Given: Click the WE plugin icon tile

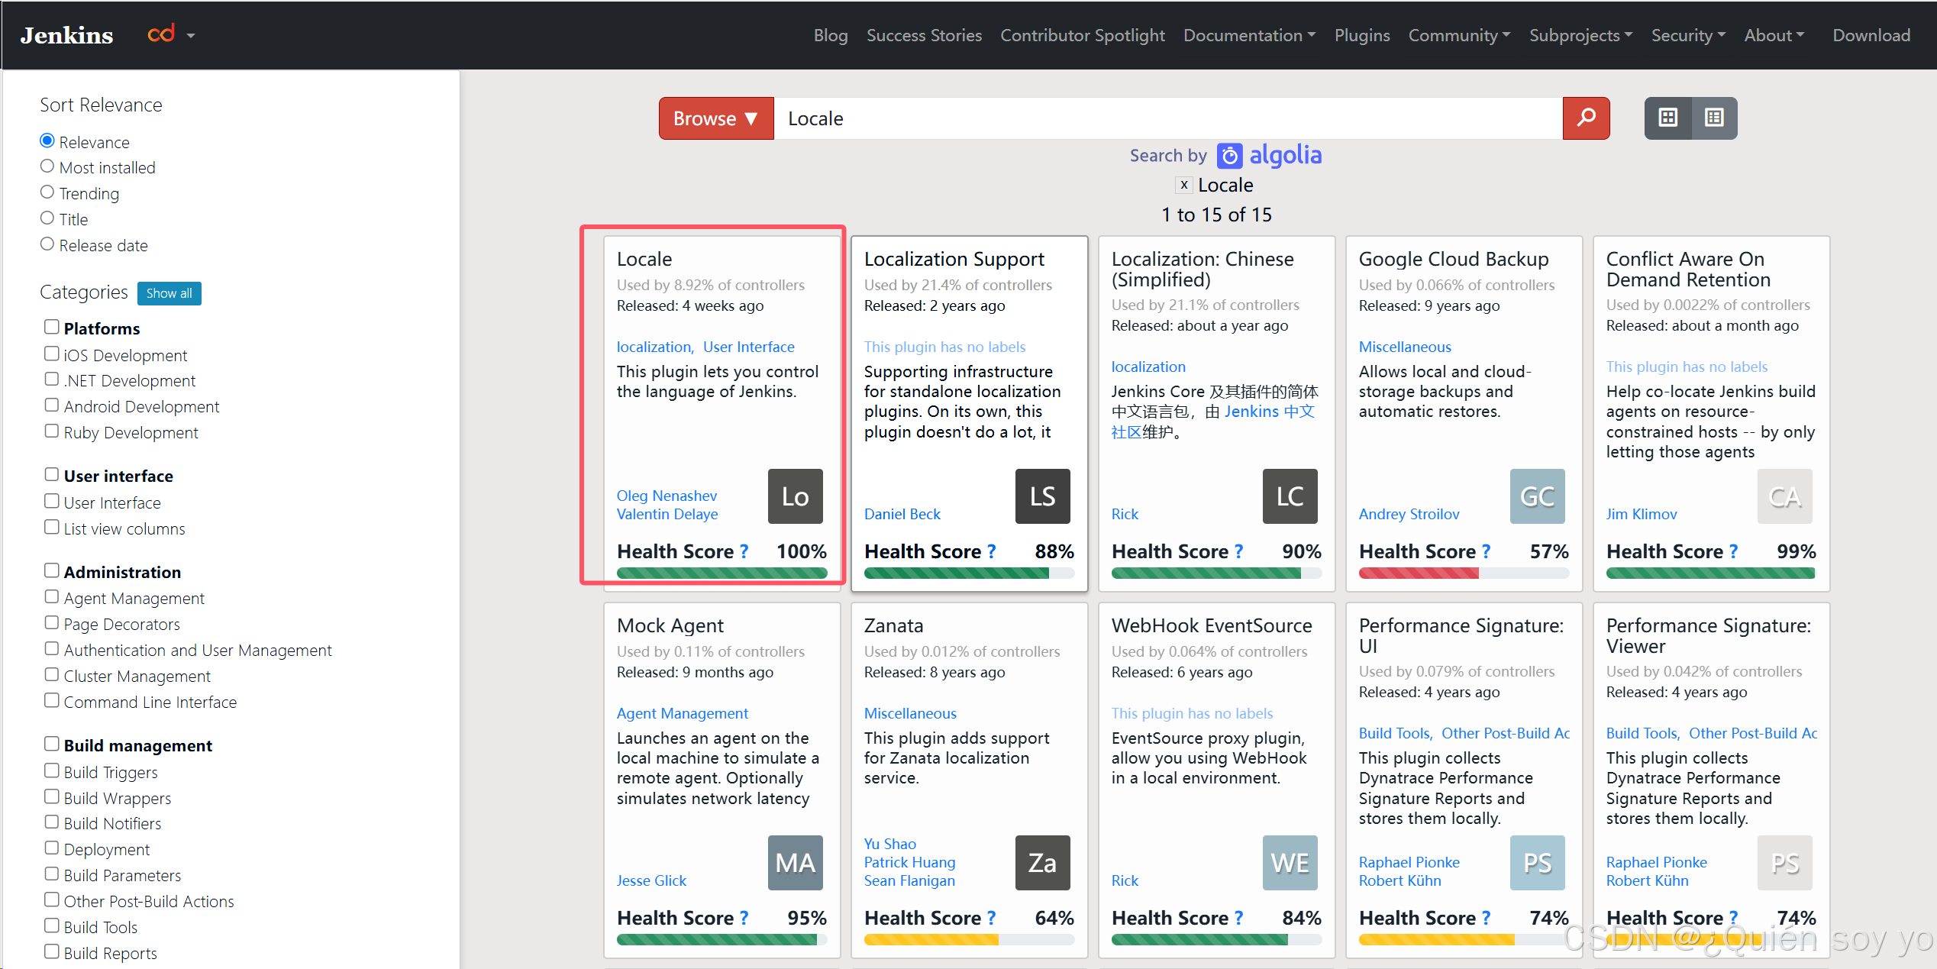Looking at the screenshot, I should pos(1290,863).
